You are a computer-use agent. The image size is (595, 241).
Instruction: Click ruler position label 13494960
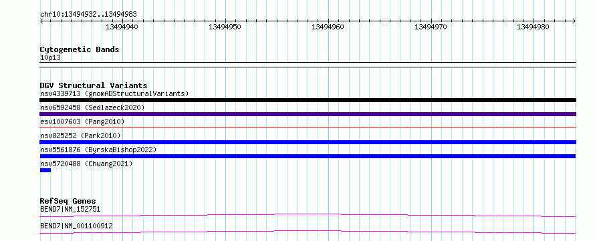click(x=328, y=27)
